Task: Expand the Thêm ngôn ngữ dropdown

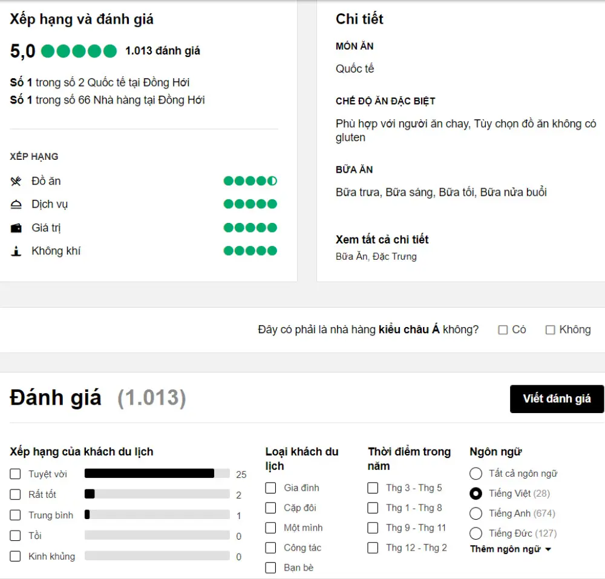Action: tap(511, 549)
